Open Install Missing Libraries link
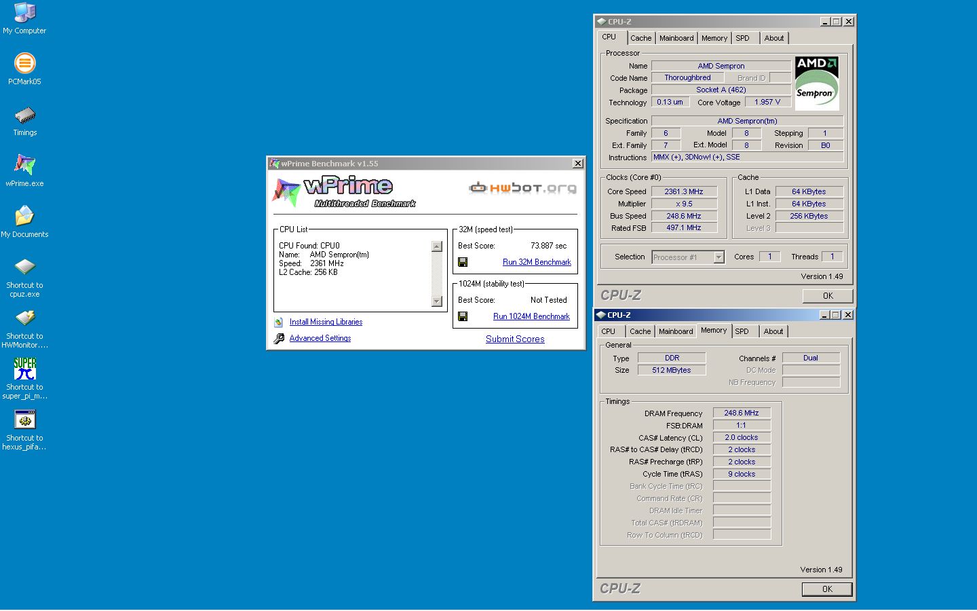This screenshot has height=611, width=977. pyautogui.click(x=326, y=322)
